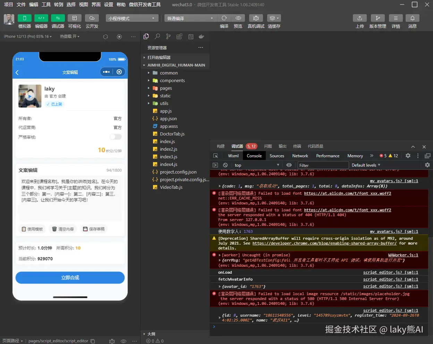Click the simulator refresh icon
433x344 pixels.
105,36
